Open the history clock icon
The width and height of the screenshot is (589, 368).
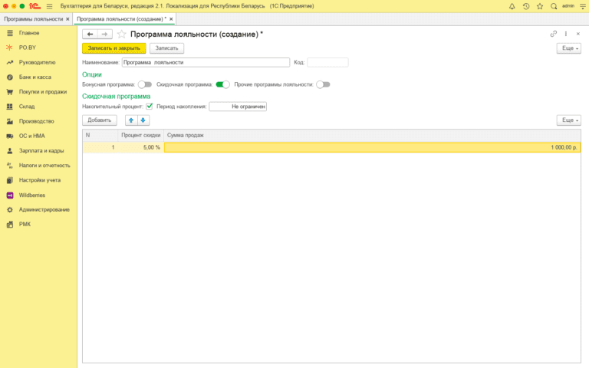(526, 6)
